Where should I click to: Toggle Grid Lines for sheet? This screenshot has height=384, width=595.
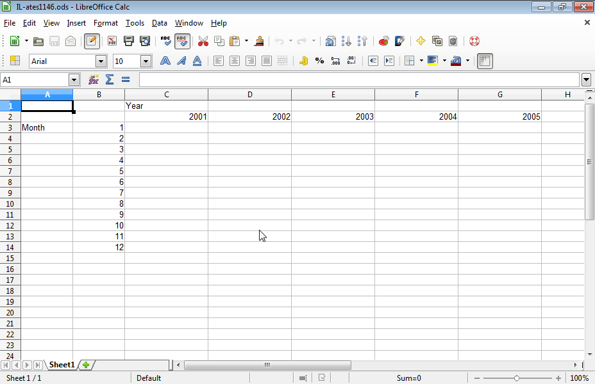485,61
